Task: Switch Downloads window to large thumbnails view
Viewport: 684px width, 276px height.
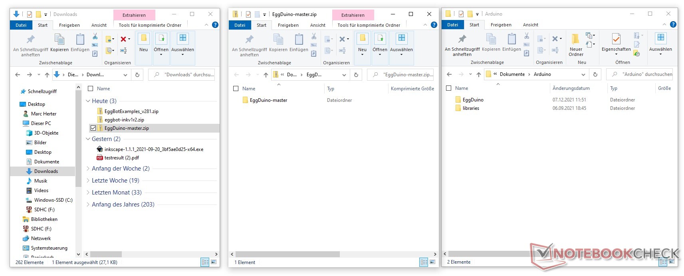Action: click(x=214, y=262)
